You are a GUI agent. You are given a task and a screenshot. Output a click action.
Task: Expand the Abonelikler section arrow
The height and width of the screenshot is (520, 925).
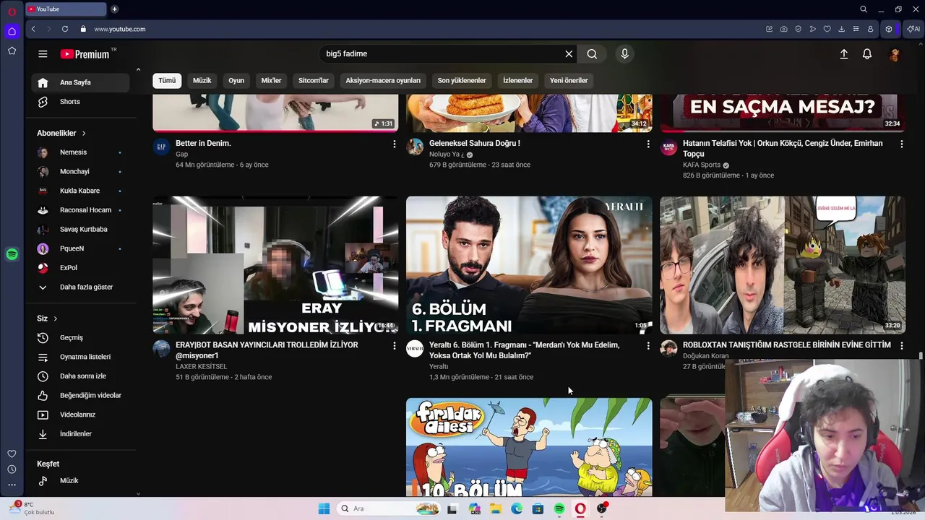tap(84, 134)
